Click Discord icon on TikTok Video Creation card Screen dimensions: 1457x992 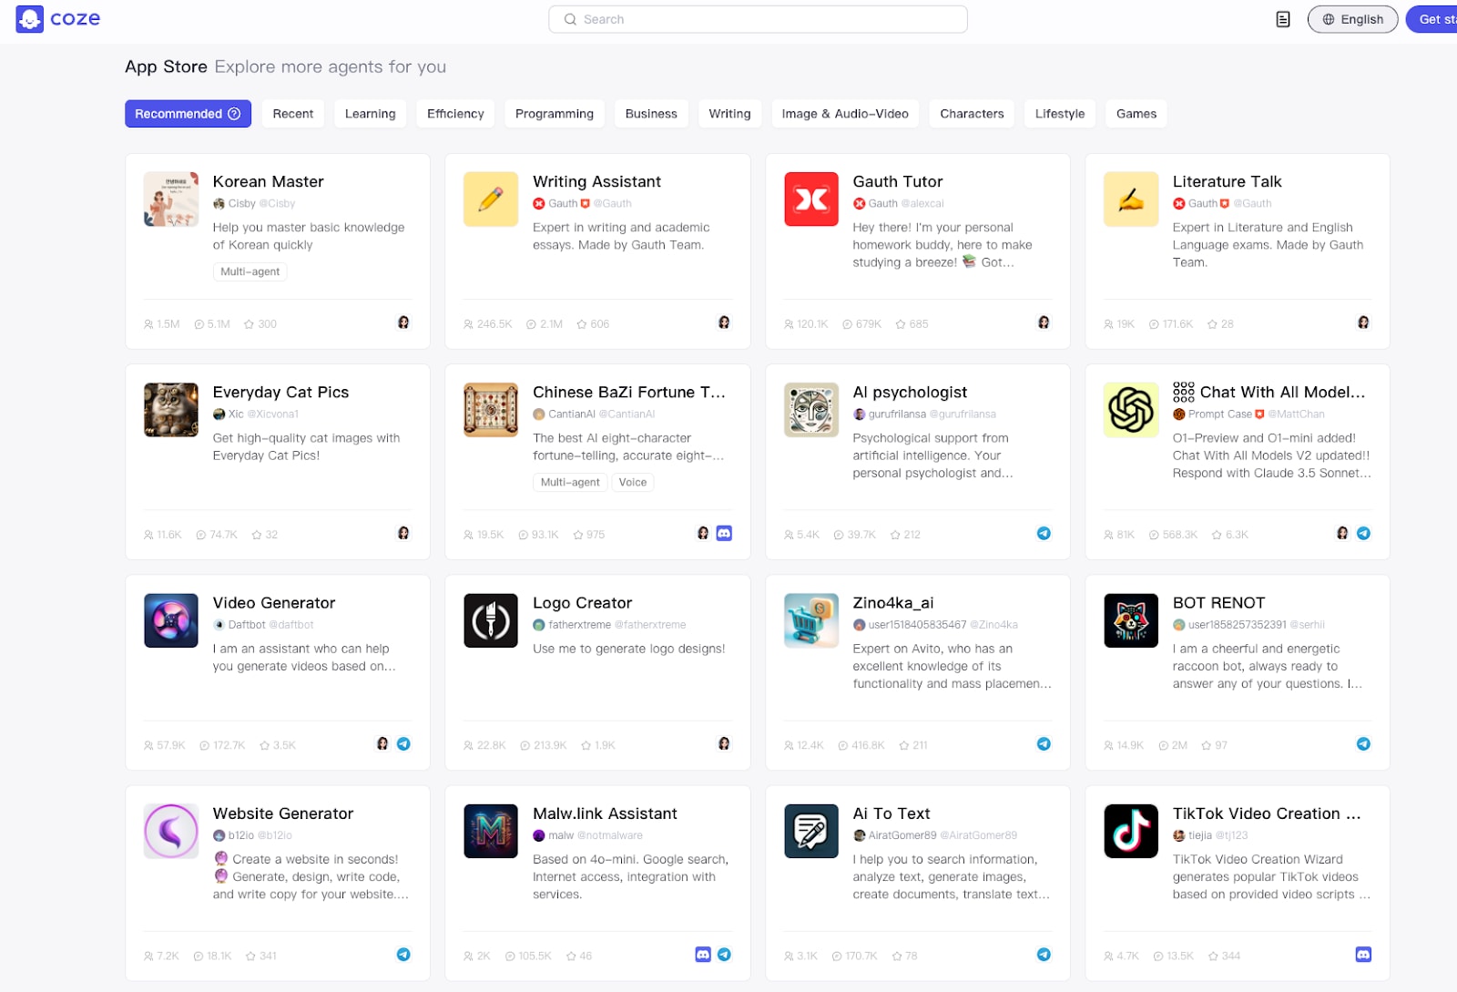coord(1363,955)
